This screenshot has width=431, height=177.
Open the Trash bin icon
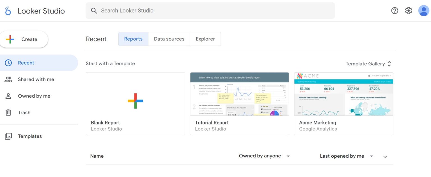8,112
